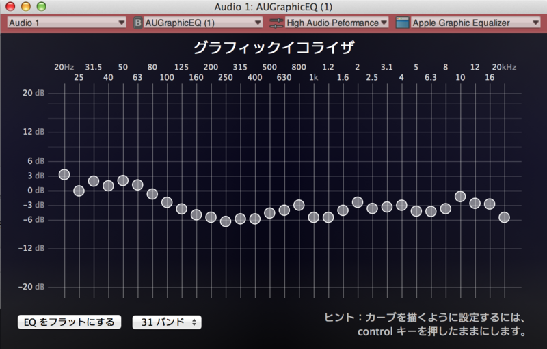Zoom the window with the green button
The height and width of the screenshot is (349, 547).
(x=42, y=6)
